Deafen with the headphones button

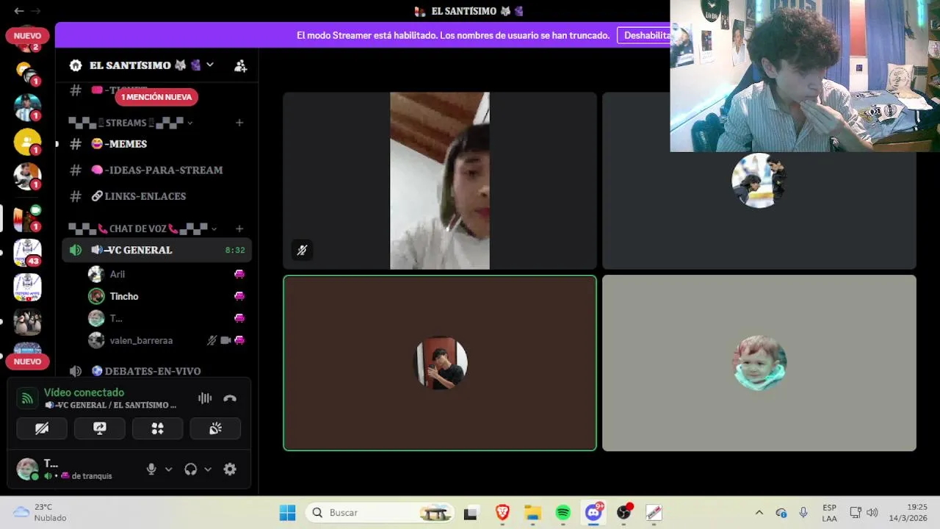point(191,469)
